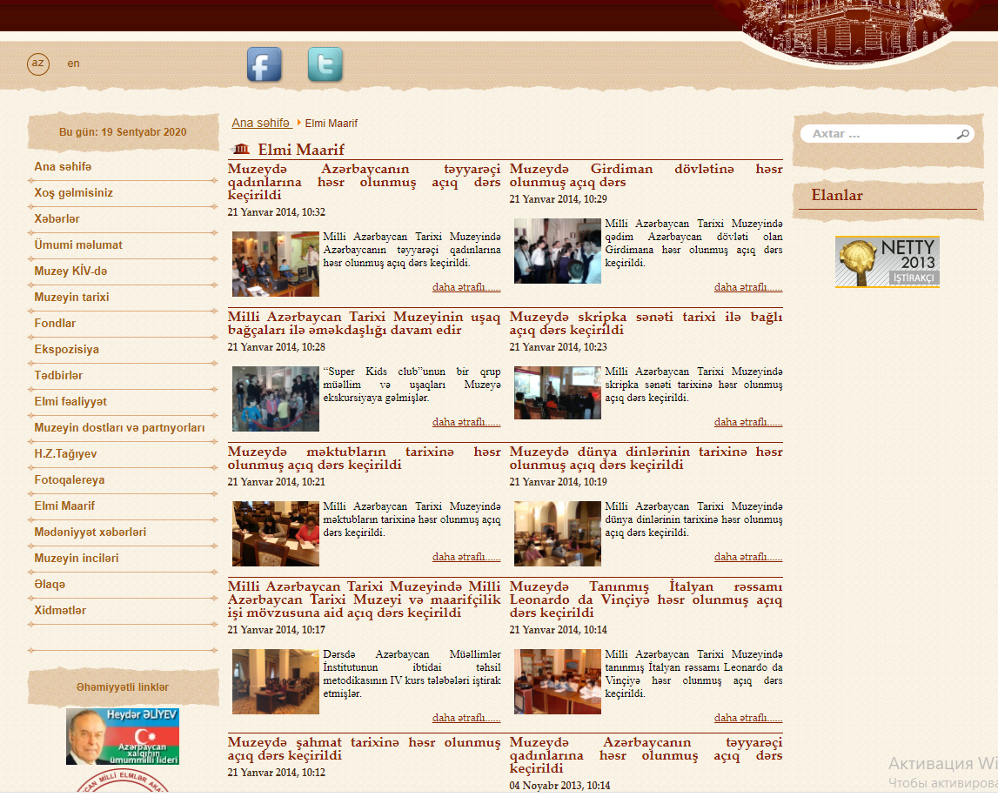Open the Girdiman dövlətinə həsr olunmuş headline
The height and width of the screenshot is (797, 998).
click(646, 176)
